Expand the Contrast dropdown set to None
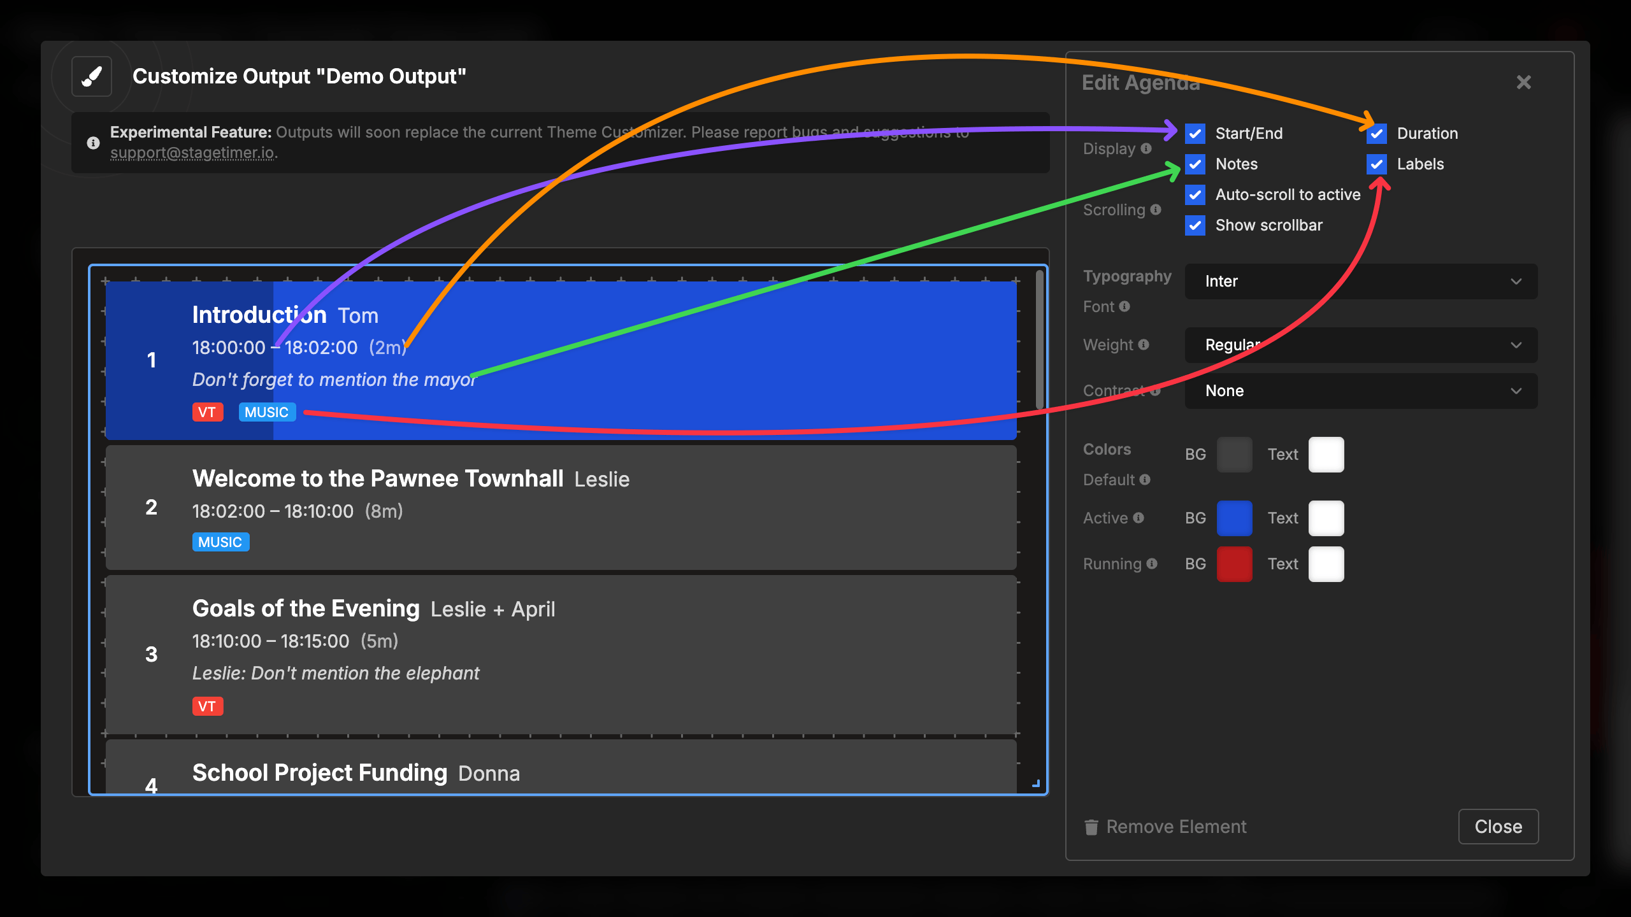The height and width of the screenshot is (917, 1631). tap(1360, 390)
